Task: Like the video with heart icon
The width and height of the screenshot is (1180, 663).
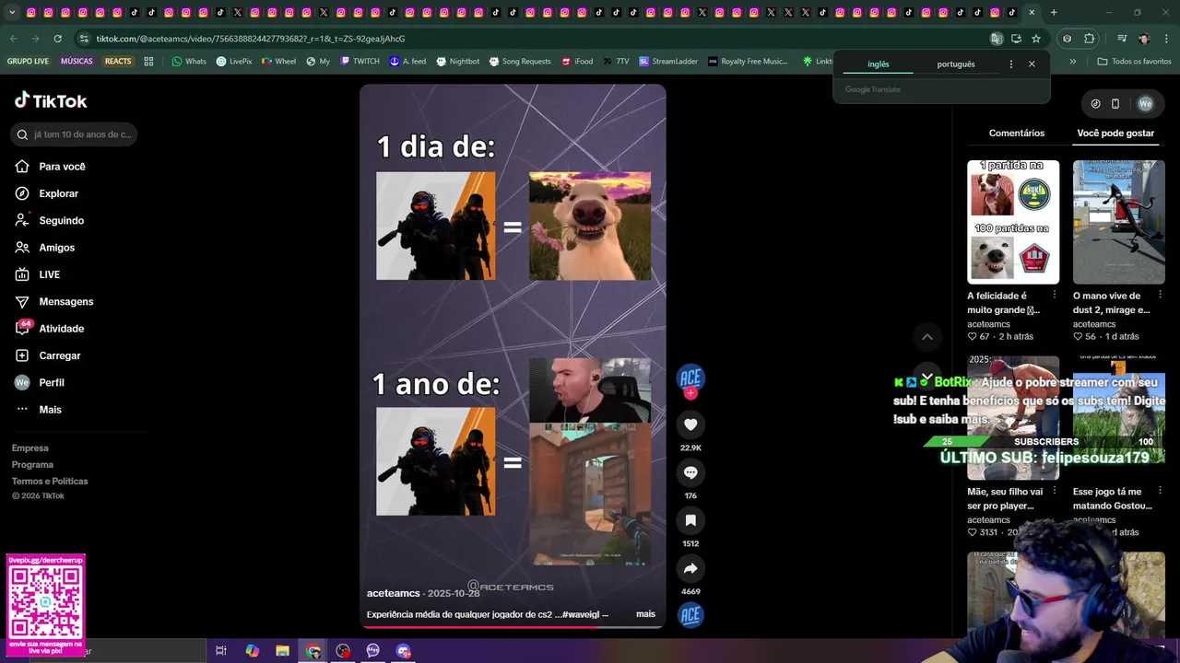Action: coord(690,425)
